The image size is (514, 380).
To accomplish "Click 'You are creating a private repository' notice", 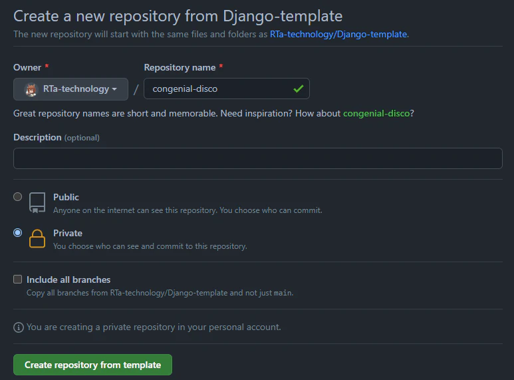I will (x=154, y=327).
